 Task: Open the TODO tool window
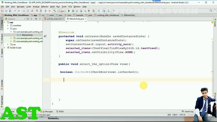(x=60, y=111)
